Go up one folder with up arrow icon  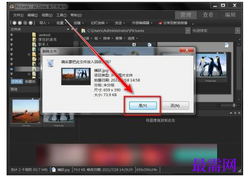pos(31,23)
